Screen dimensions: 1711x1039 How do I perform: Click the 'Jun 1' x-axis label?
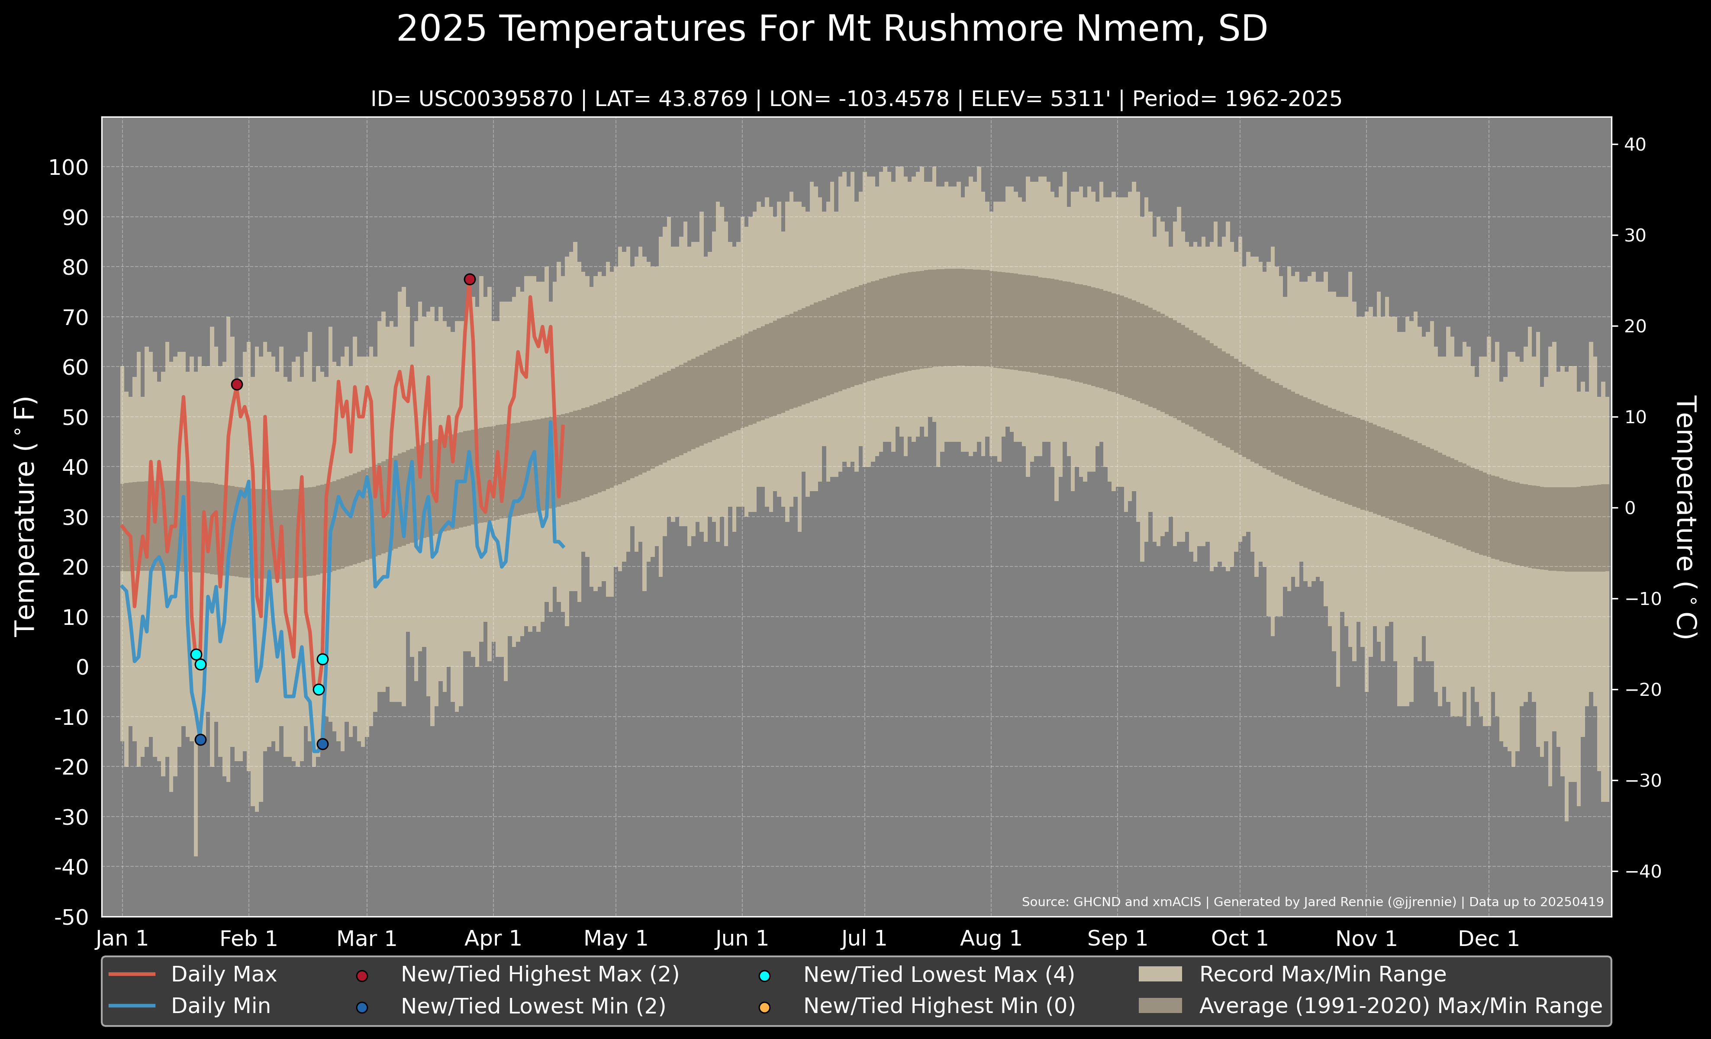(741, 938)
